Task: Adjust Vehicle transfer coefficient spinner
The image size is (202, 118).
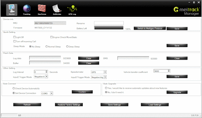Action: click(169, 71)
